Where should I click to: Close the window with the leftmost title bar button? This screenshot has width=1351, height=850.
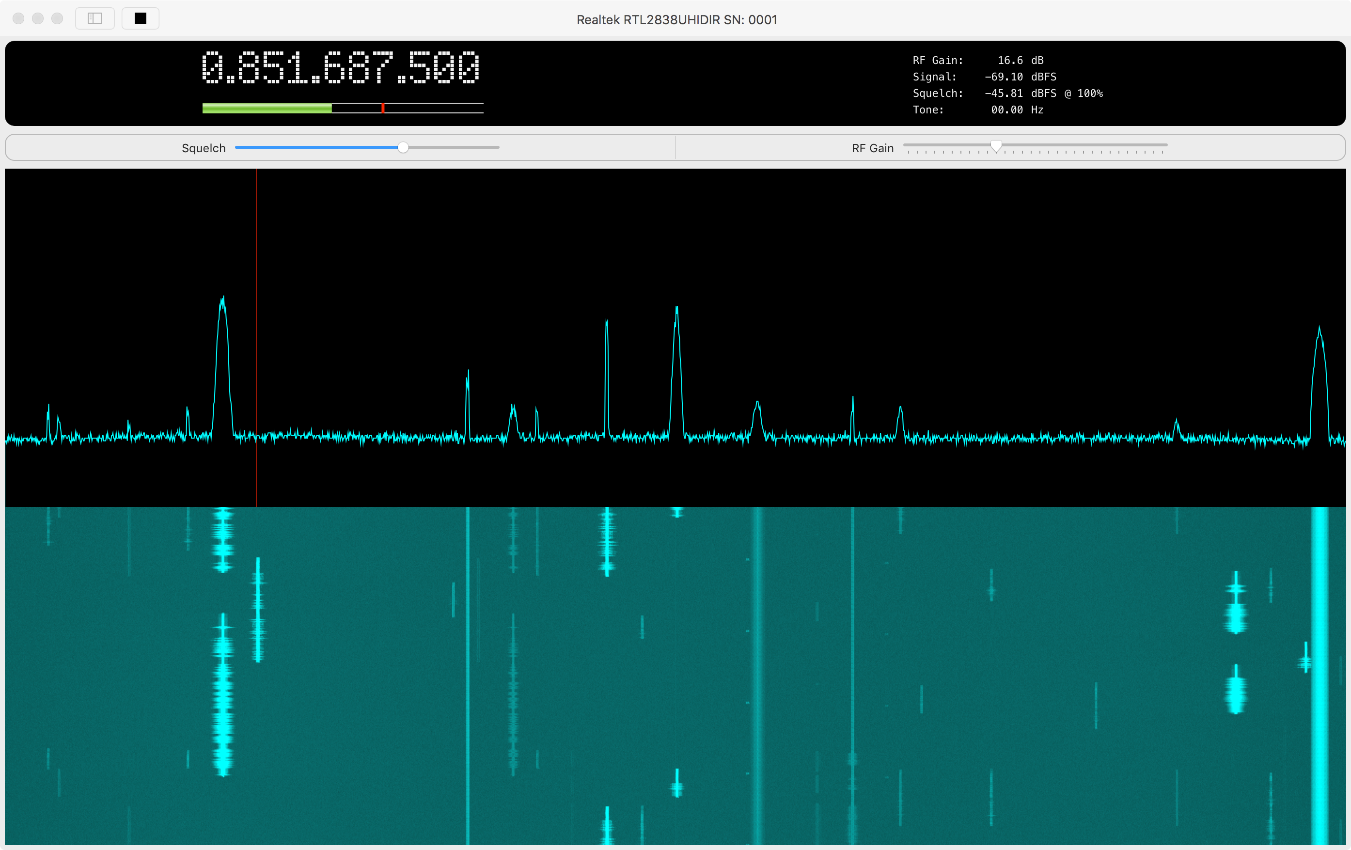[x=18, y=18]
